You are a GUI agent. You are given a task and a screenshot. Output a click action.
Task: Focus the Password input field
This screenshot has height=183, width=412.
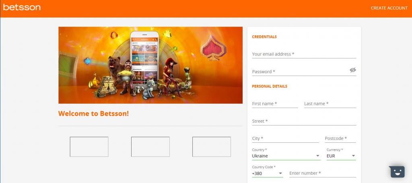click(300, 72)
